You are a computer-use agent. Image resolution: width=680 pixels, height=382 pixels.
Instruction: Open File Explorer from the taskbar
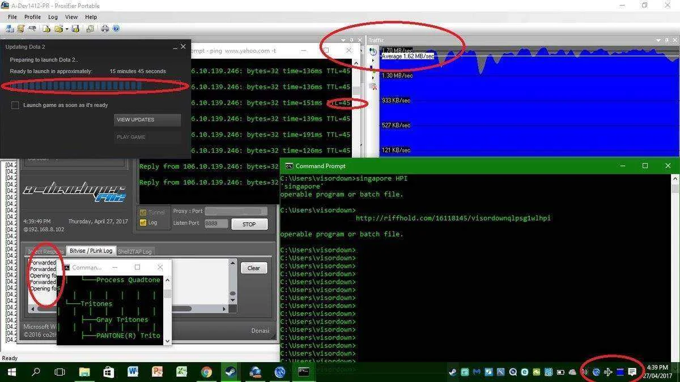point(84,372)
